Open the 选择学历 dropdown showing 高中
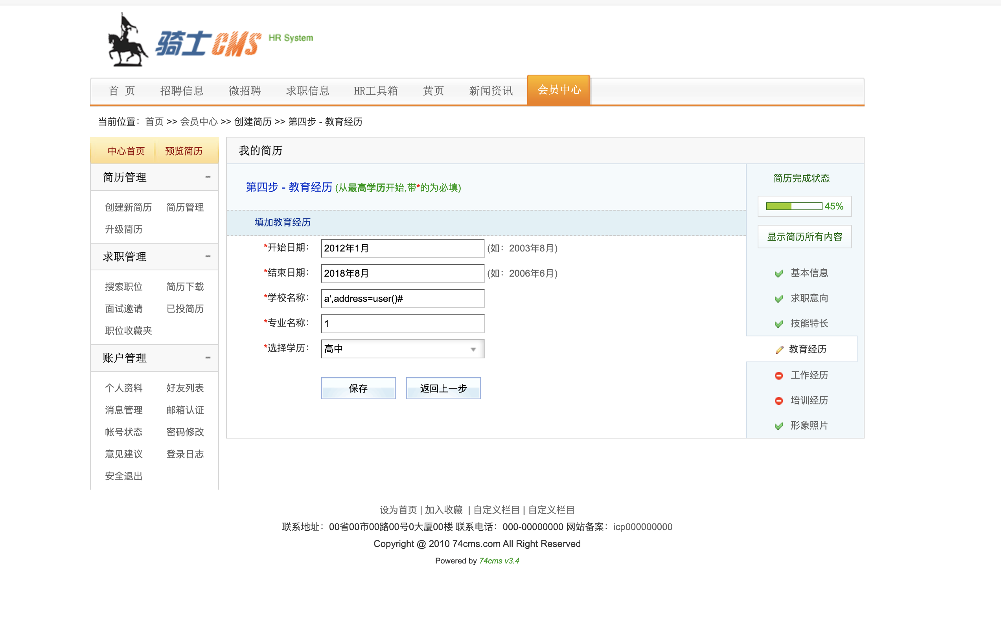 pos(402,349)
